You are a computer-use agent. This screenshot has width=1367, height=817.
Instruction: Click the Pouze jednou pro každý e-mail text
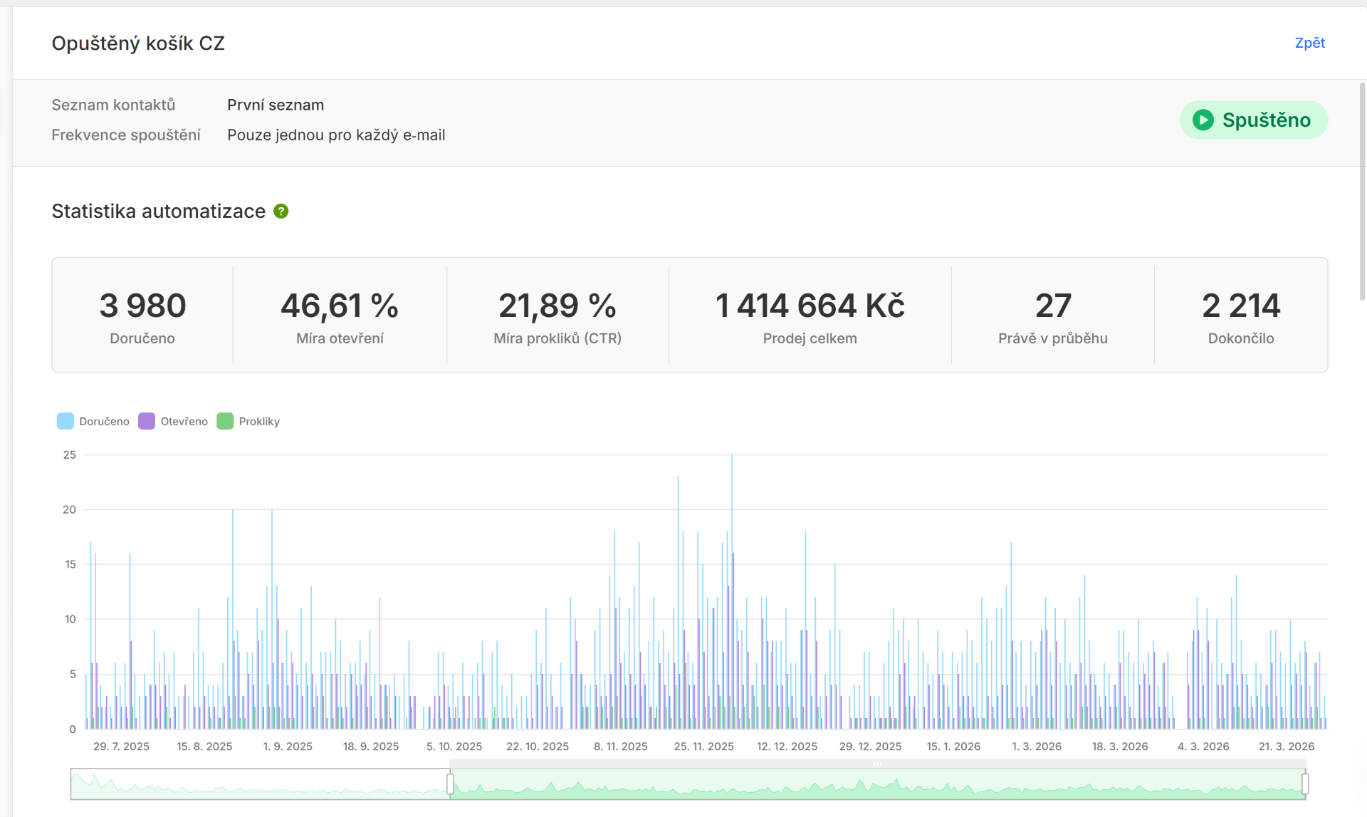click(x=336, y=135)
